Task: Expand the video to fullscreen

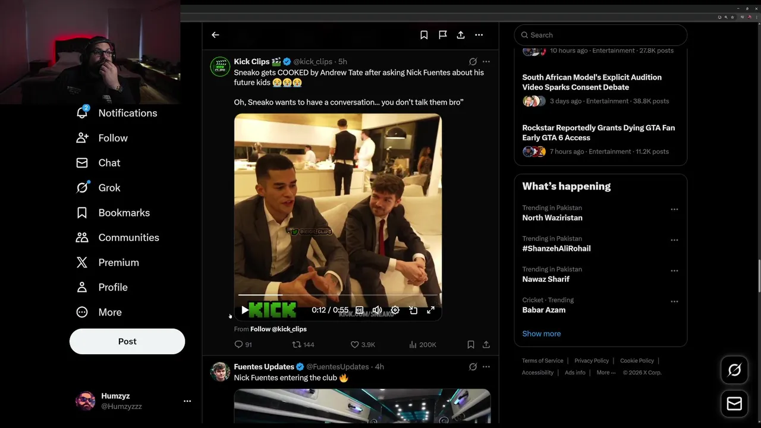Action: click(431, 310)
